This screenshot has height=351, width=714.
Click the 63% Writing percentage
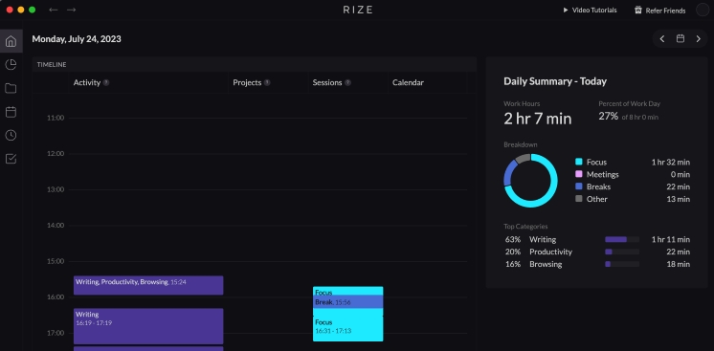tap(513, 239)
